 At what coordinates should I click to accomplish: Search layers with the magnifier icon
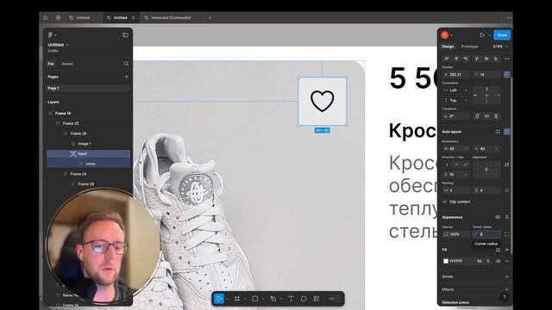tap(126, 64)
